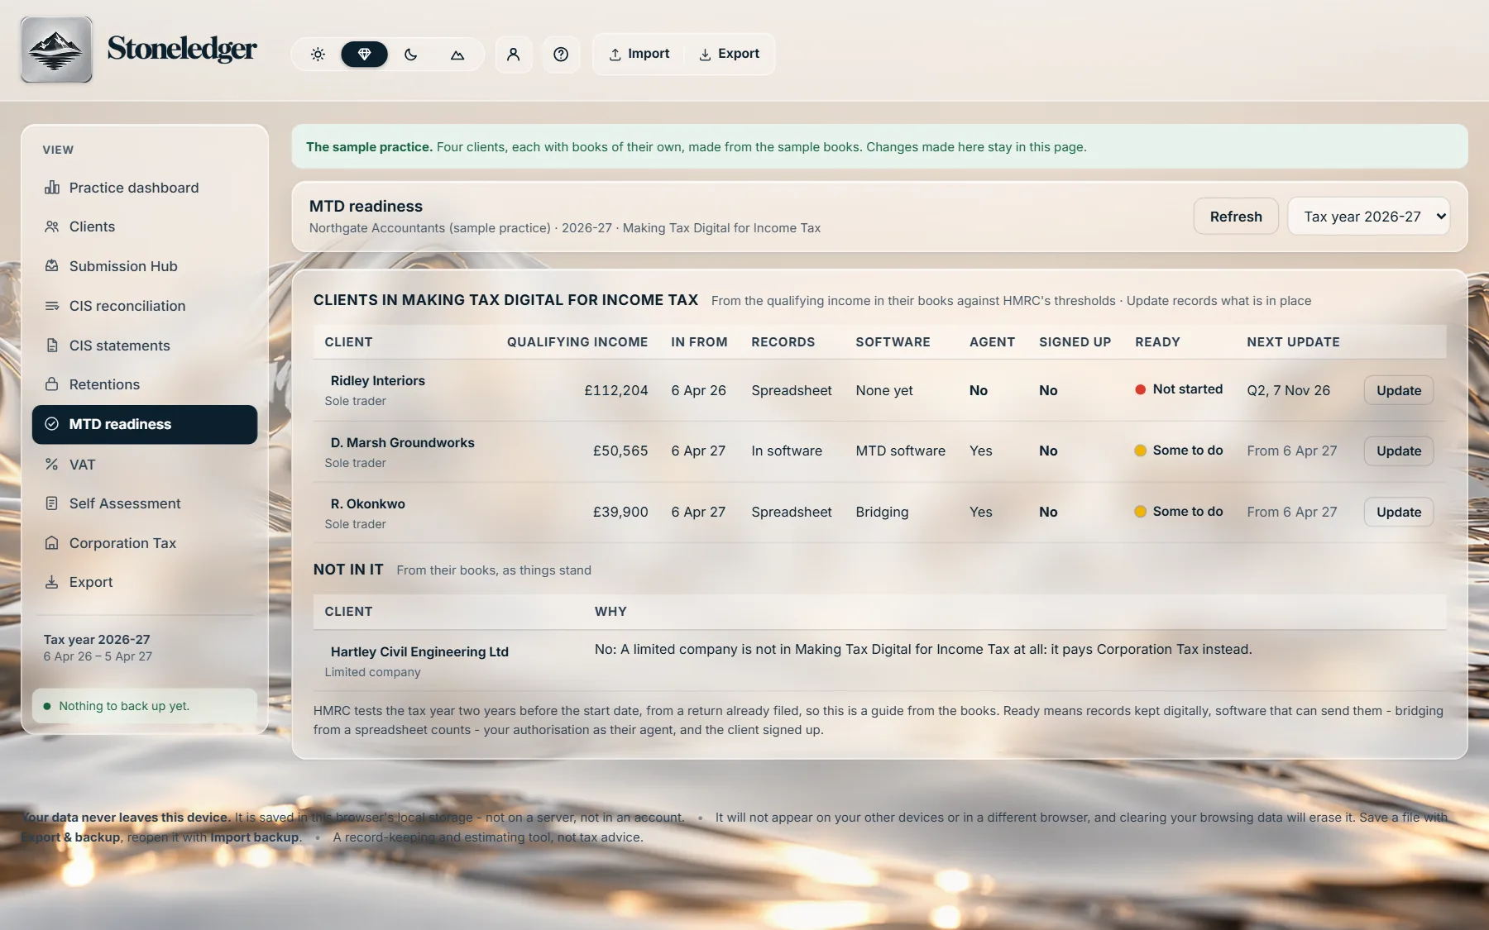Update the R. Okonkwo row
Image resolution: width=1489 pixels, height=930 pixels.
coord(1399,512)
